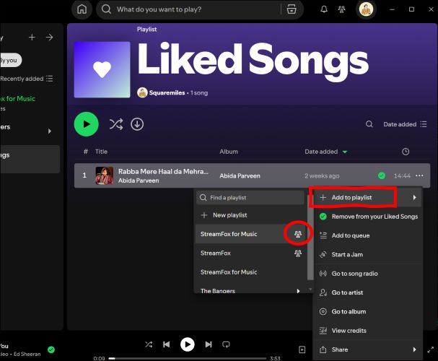Add song to highlighted StreamFox for Music playlist
Viewport: 438px width, 361px height.
250,234
